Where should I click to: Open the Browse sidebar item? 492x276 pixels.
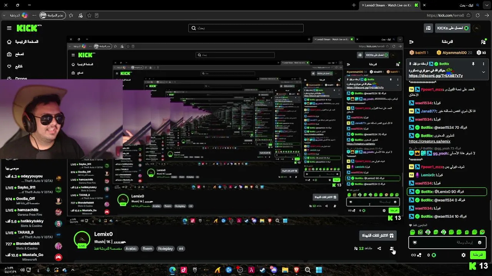coord(15,54)
